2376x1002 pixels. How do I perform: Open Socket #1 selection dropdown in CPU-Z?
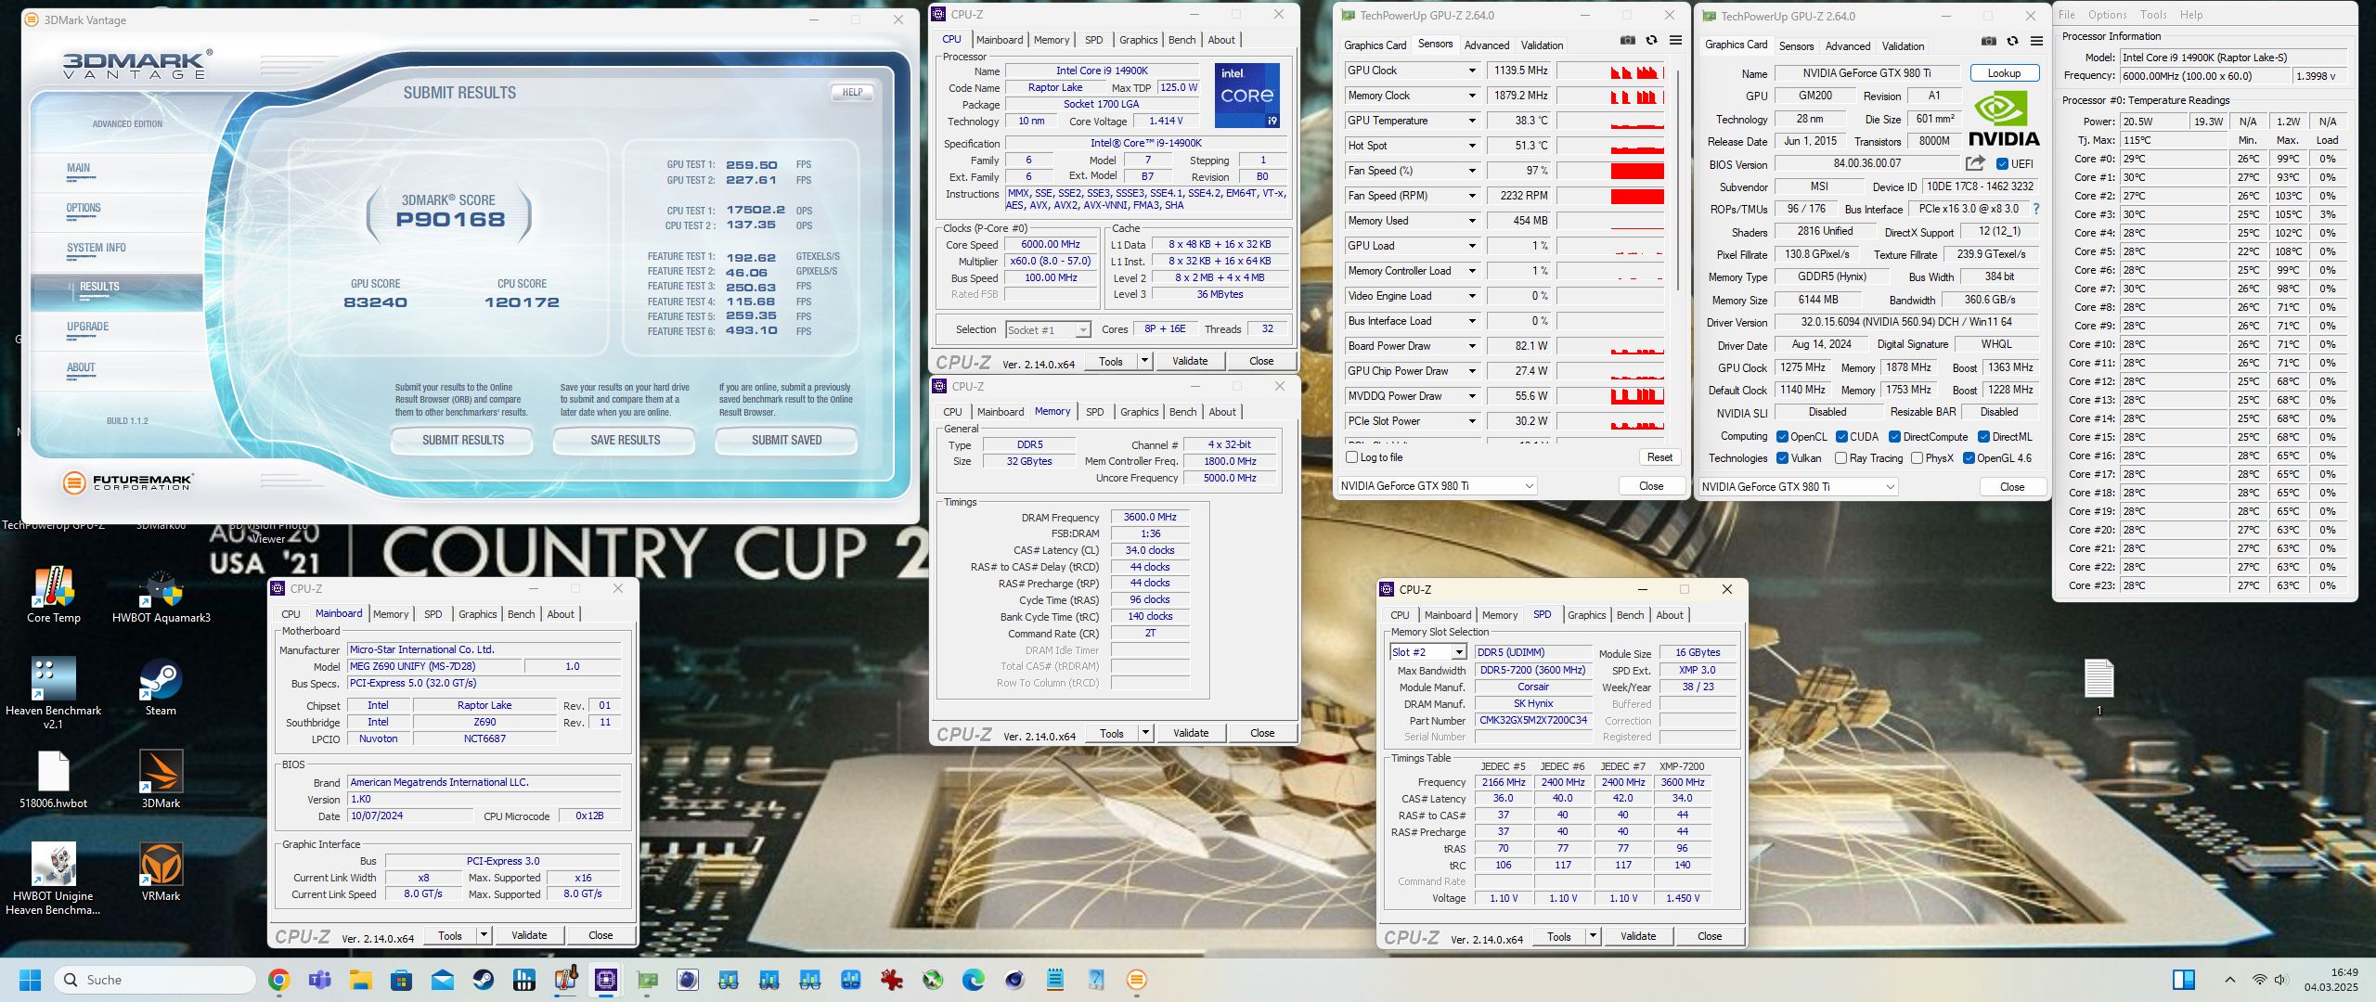pos(1048,329)
